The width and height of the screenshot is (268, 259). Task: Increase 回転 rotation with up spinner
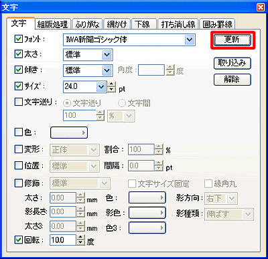pos(80,238)
